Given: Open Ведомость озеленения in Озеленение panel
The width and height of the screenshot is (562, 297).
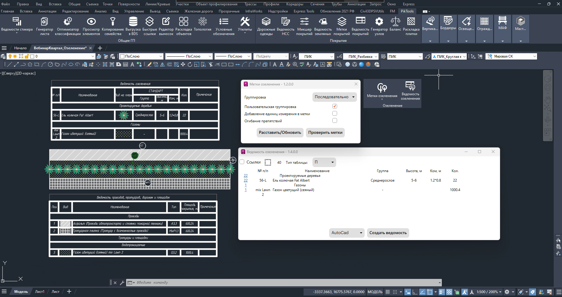Looking at the screenshot, I should pyautogui.click(x=410, y=90).
